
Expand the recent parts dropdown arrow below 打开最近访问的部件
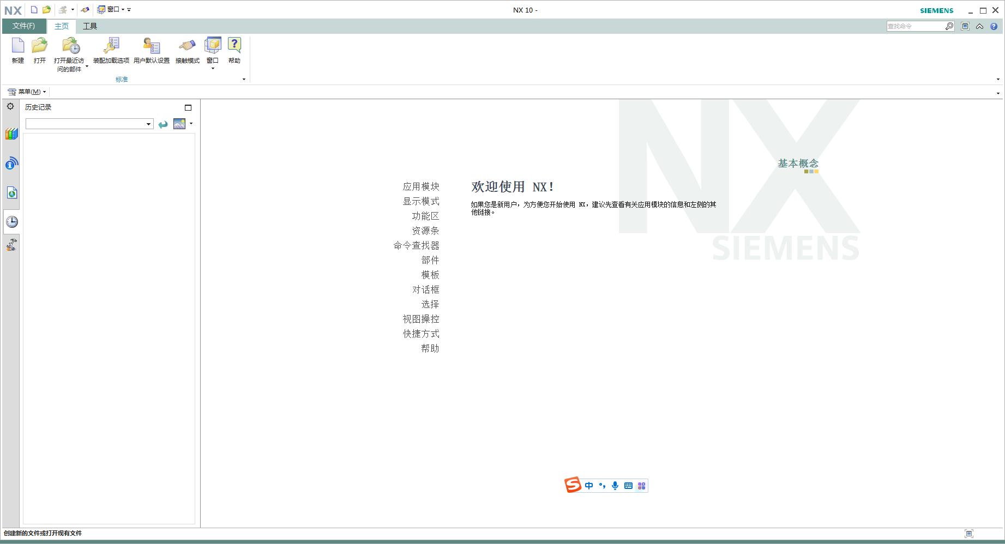(x=87, y=67)
